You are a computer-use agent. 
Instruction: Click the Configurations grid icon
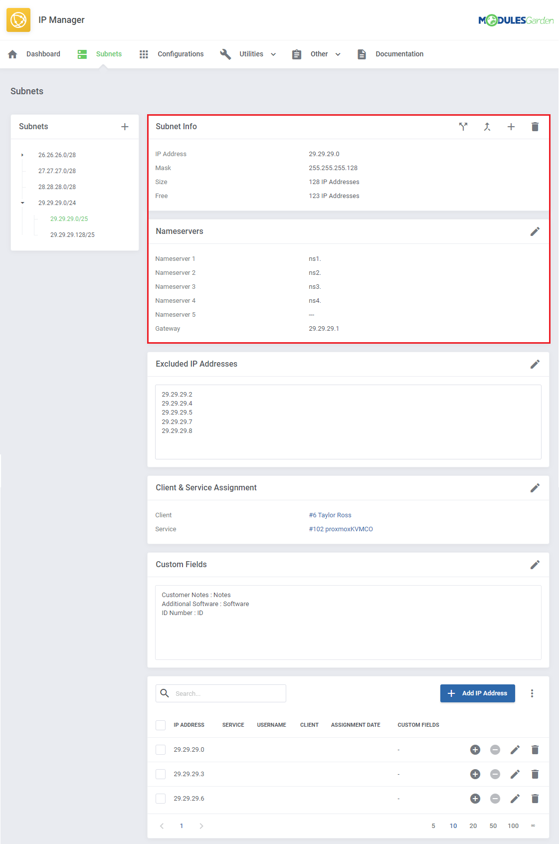[x=144, y=54]
